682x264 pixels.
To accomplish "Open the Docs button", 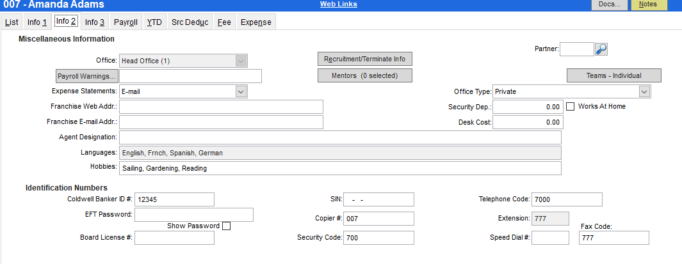I will click(609, 4).
